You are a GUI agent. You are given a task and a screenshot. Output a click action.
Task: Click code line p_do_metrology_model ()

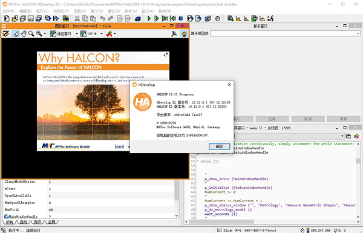point(228,209)
